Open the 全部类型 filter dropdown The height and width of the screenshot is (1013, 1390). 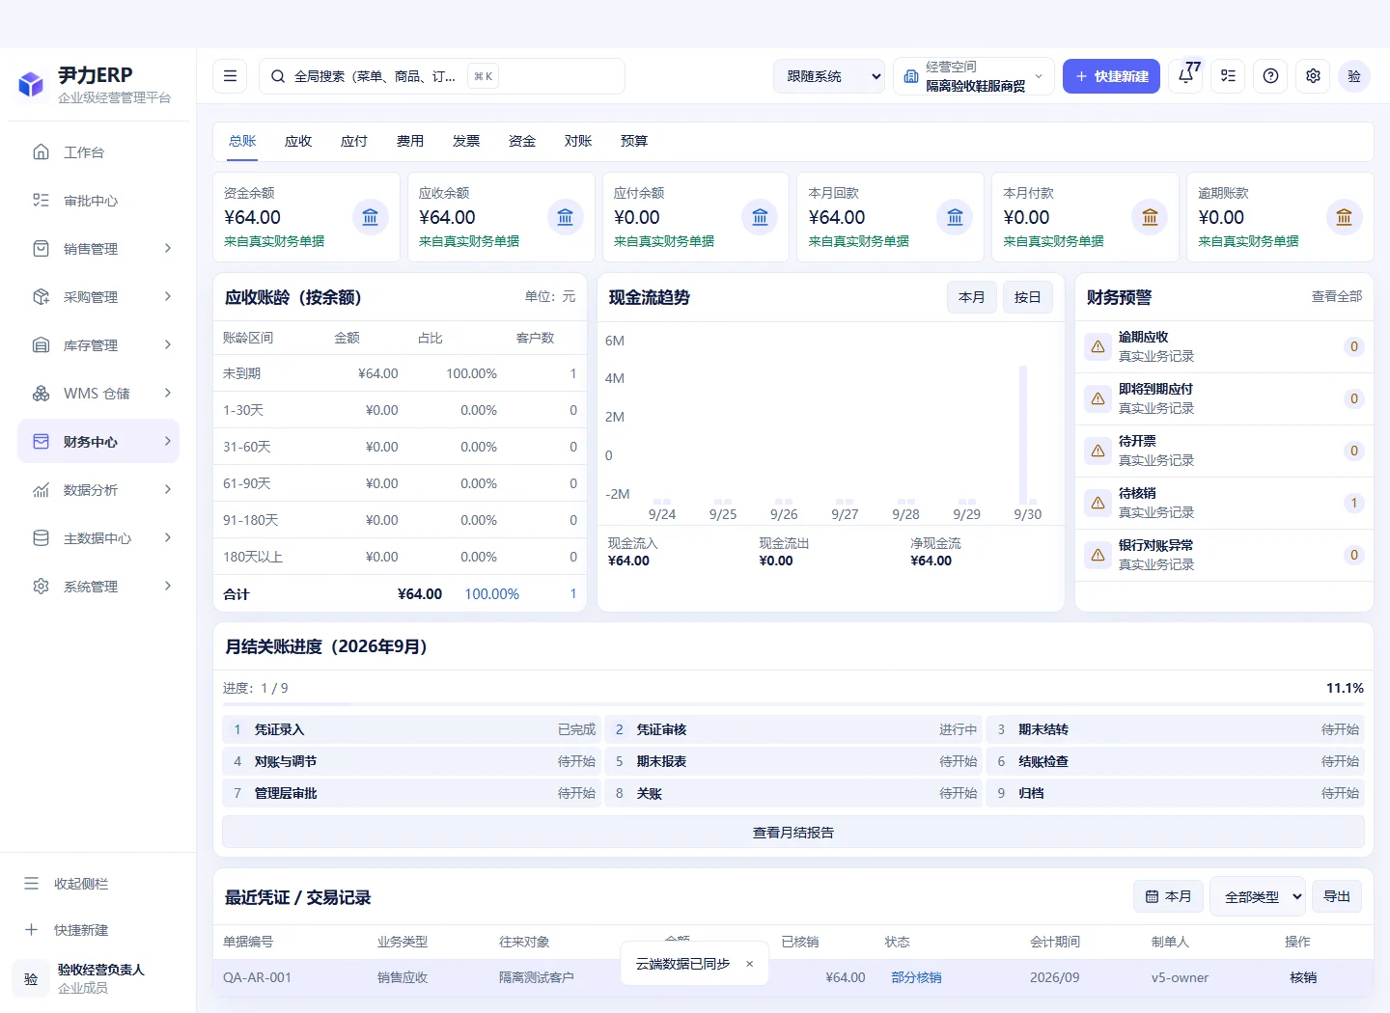(x=1258, y=896)
